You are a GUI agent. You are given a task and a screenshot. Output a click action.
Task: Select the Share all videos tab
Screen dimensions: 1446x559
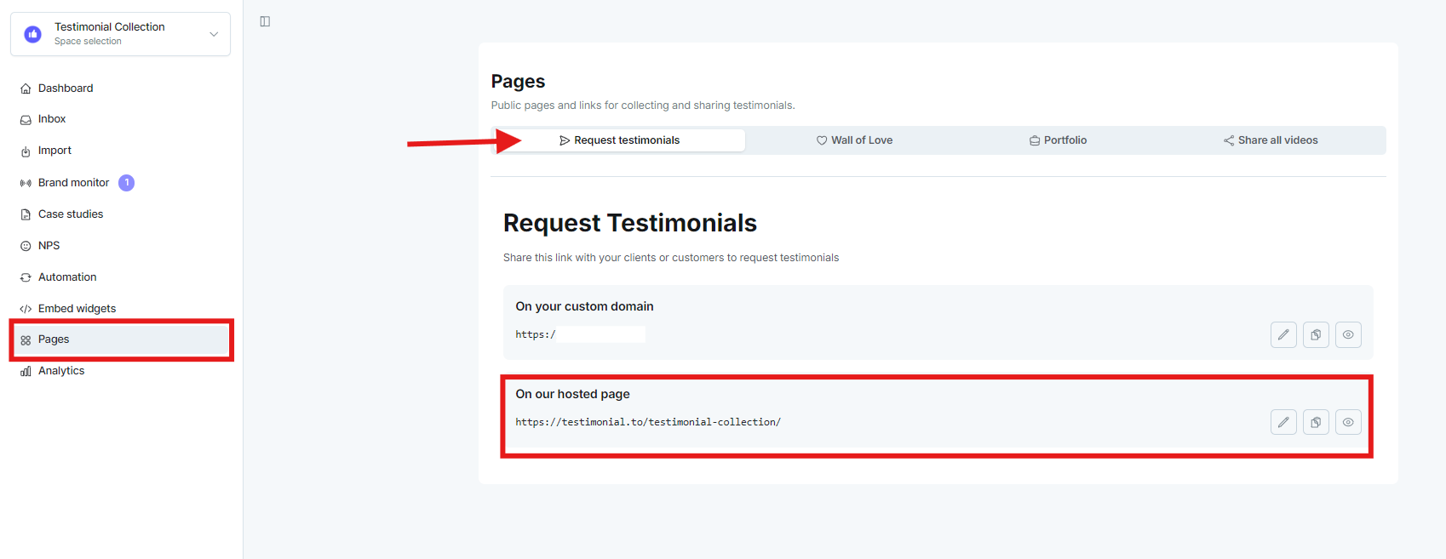(x=1271, y=140)
